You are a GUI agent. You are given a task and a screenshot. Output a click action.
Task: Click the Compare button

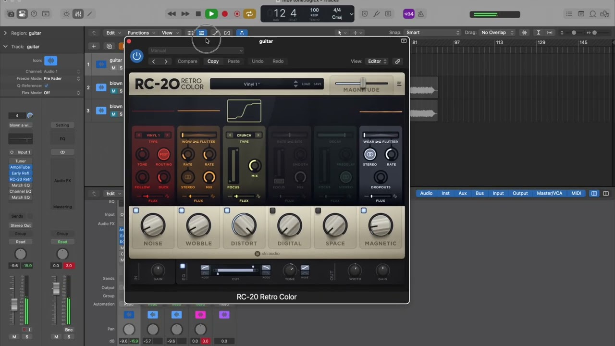187,62
